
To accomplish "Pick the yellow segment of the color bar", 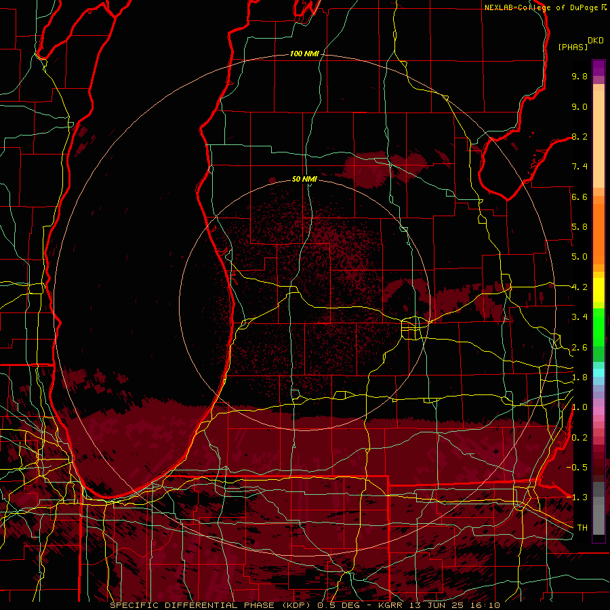I will point(598,290).
